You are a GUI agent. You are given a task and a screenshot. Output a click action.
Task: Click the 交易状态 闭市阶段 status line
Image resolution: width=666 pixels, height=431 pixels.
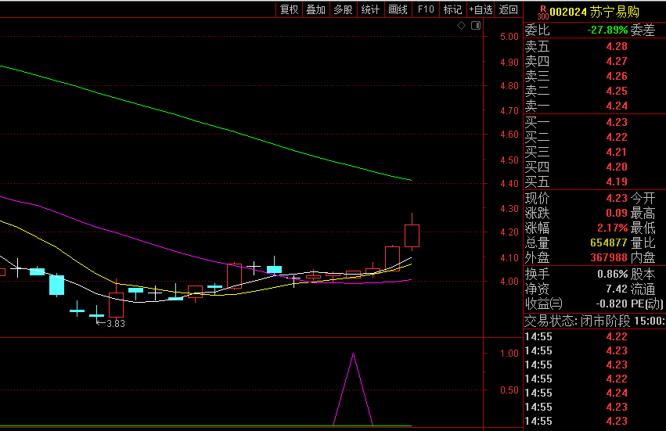click(x=595, y=321)
